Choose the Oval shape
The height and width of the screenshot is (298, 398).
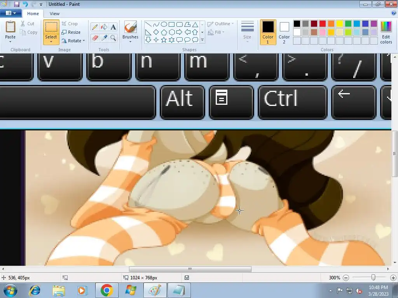[x=164, y=24]
